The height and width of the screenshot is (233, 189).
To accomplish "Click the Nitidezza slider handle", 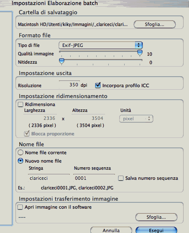I will [x=61, y=61].
